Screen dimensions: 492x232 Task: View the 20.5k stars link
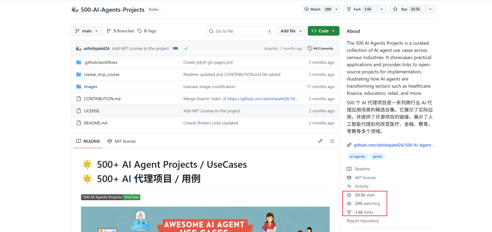click(x=361, y=195)
